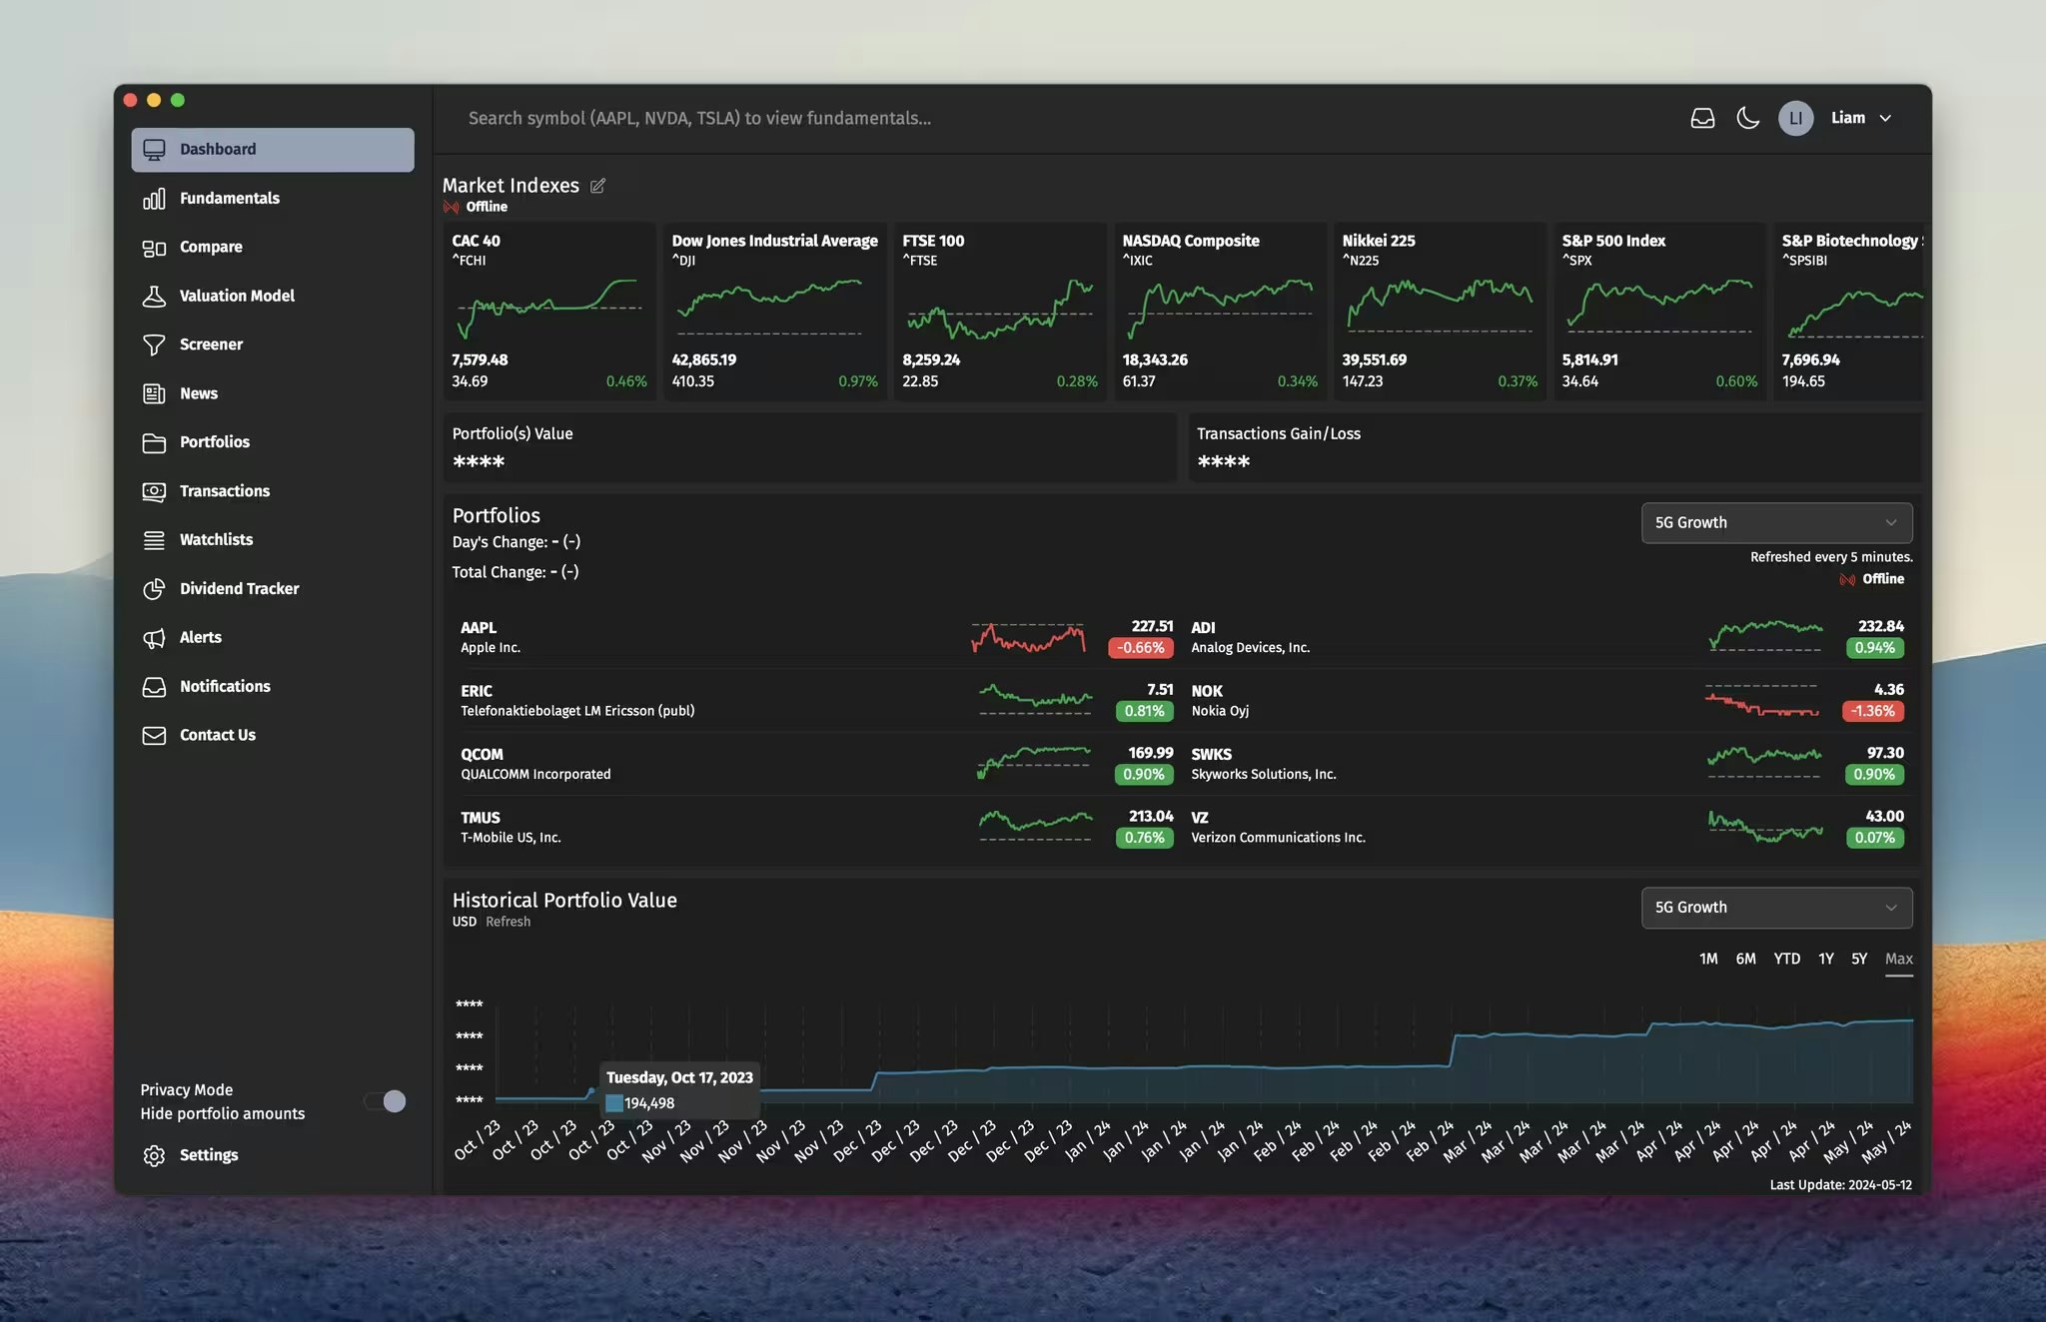Image resolution: width=2046 pixels, height=1322 pixels.
Task: Select the NOK Nokia Oyj row
Action: pyautogui.click(x=1547, y=700)
